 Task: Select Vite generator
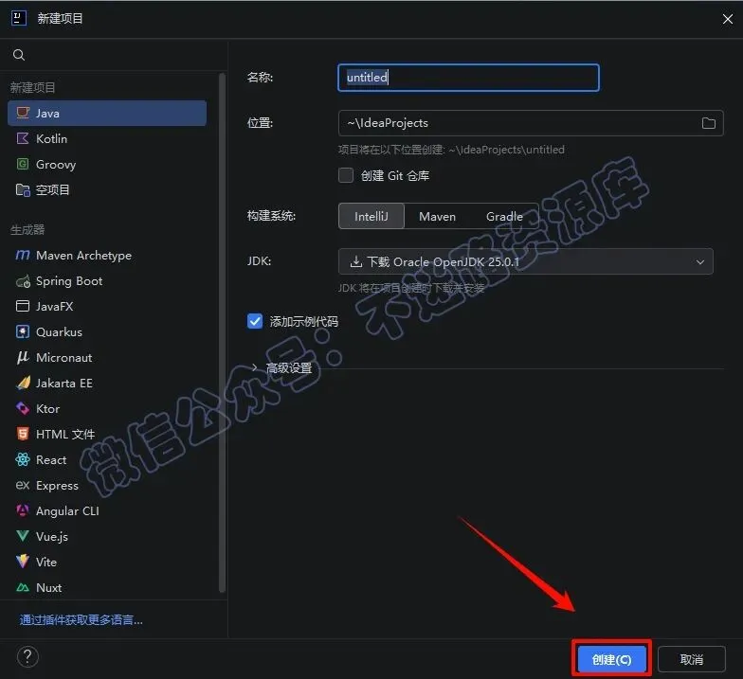[x=107, y=563]
